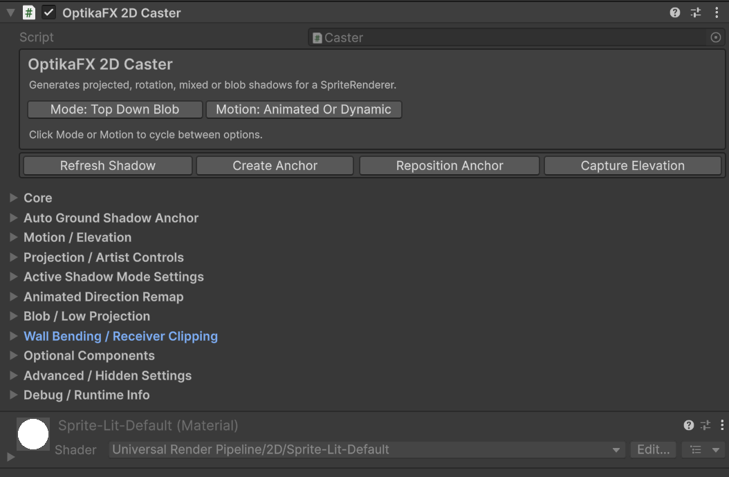Screen dimensions: 729x477
Task: Click the hint 'Click Mode or Motion to cycle'
Action: pos(145,135)
